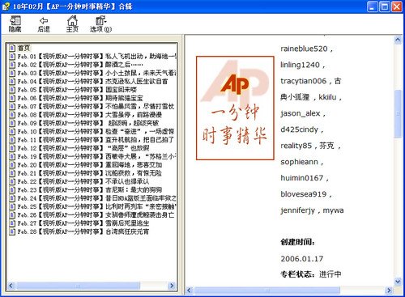405x297 pixels.
Task: Click the page icon of the Feb. 28 entry
Action: pyautogui.click(x=12, y=231)
